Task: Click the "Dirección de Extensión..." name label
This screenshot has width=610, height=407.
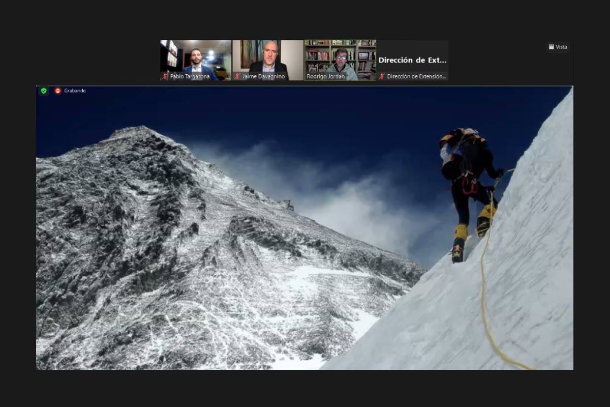Action: [416, 77]
